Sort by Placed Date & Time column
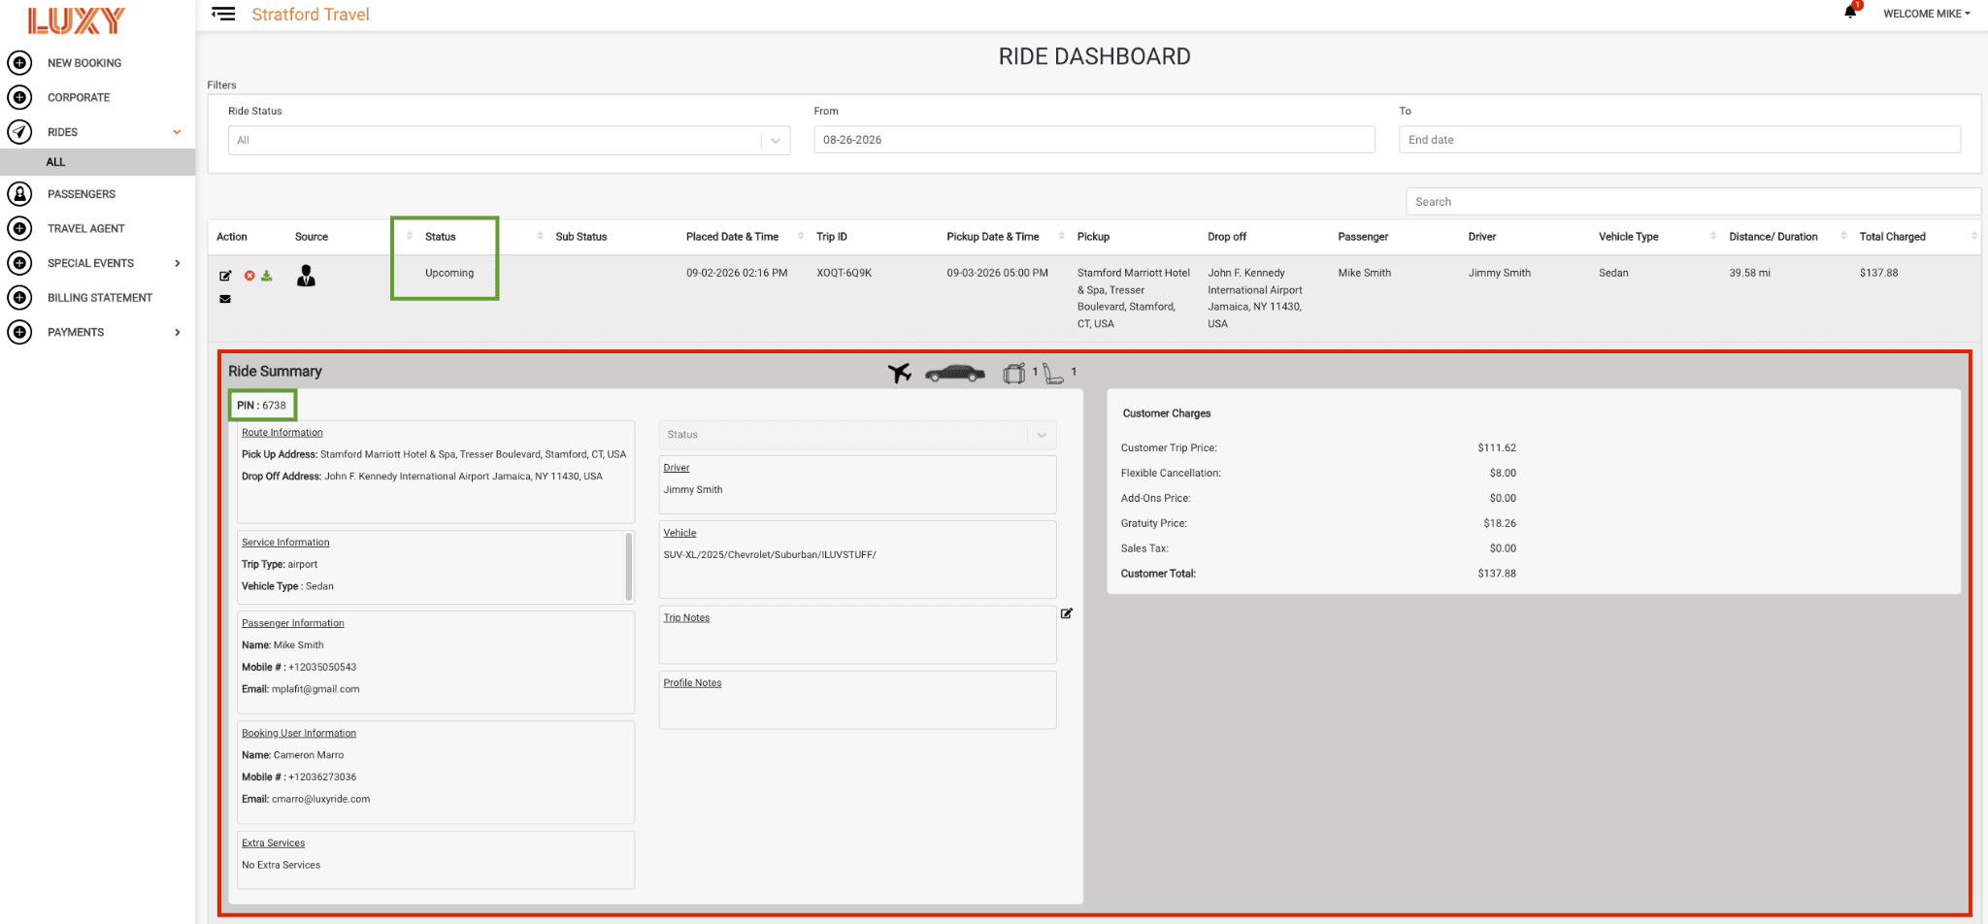Image resolution: width=1988 pixels, height=924 pixels. click(x=733, y=237)
